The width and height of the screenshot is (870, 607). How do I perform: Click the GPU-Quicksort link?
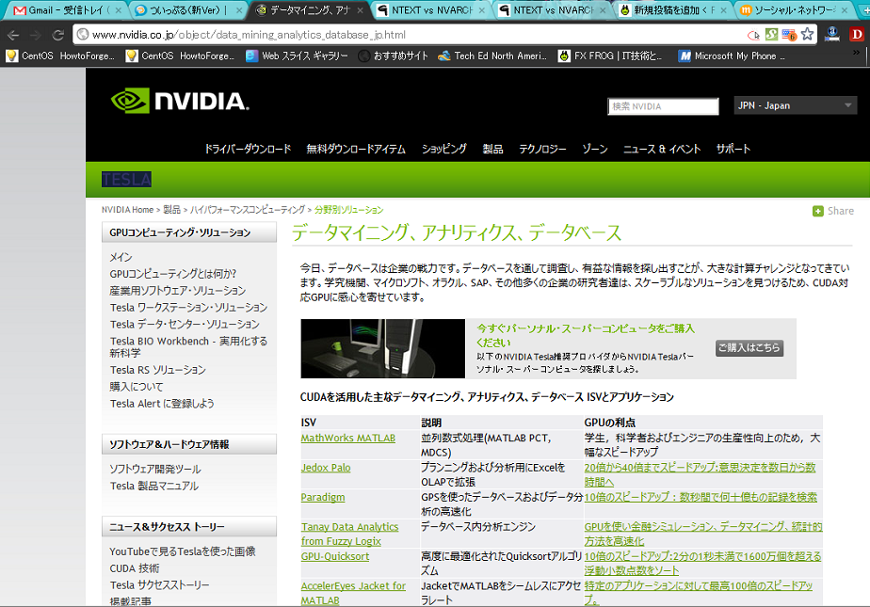point(334,556)
